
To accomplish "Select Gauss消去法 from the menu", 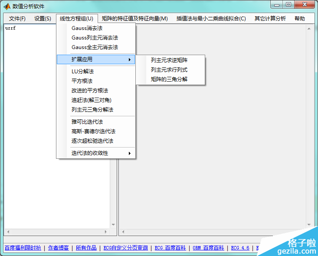I will (87, 28).
